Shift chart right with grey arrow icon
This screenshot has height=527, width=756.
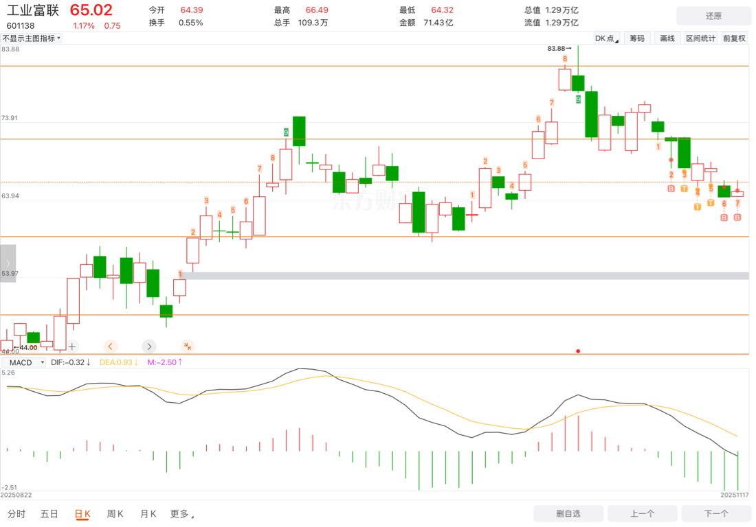(149, 346)
